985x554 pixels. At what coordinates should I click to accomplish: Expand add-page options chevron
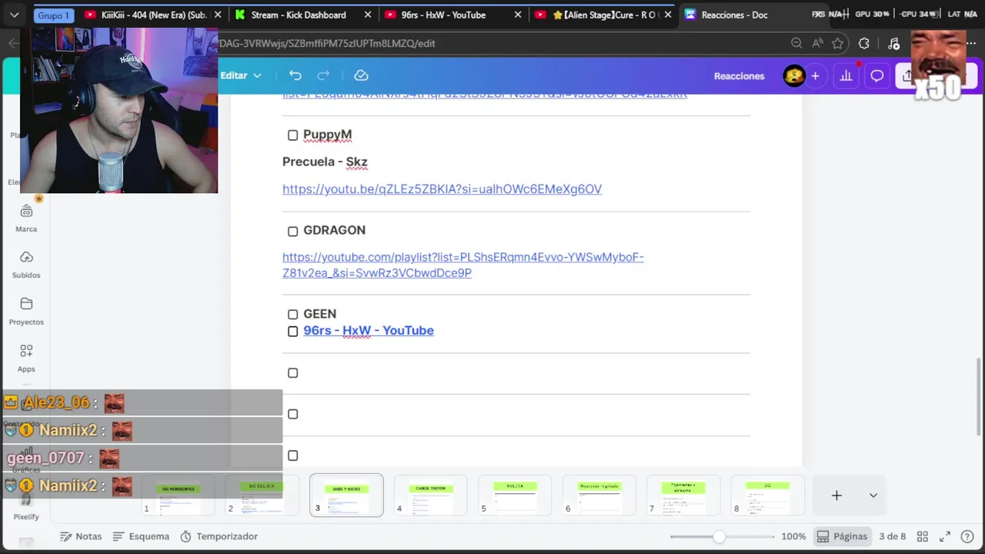click(873, 496)
